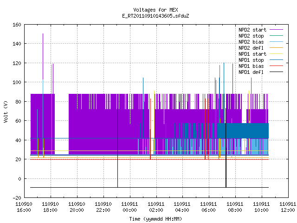Click the black NPD1 defl baseline near -10 V
This screenshot has width=297, height=223.
click(x=149, y=187)
